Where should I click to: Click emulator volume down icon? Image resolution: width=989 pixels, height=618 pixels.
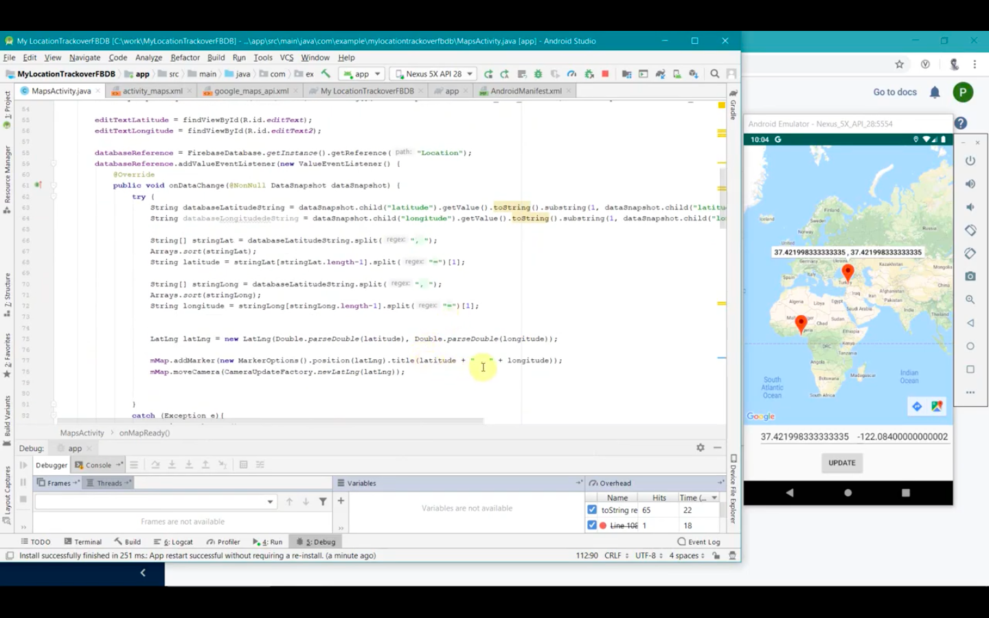pyautogui.click(x=970, y=207)
